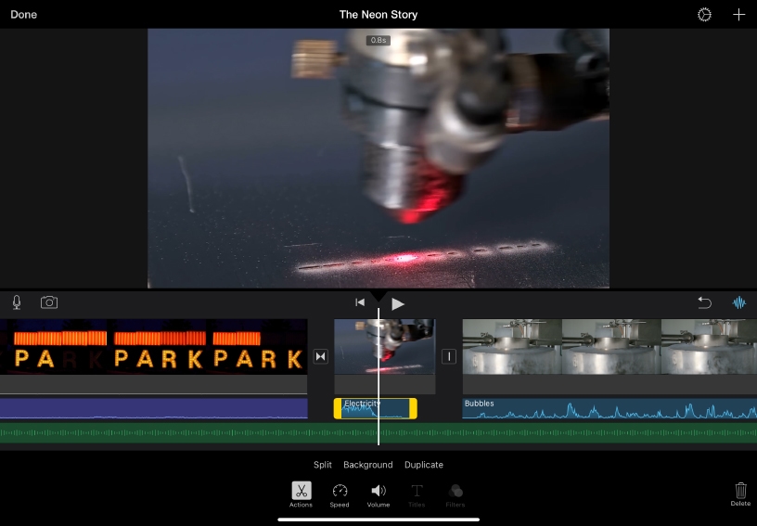This screenshot has height=526, width=757.
Task: Split the selected audio clip
Action: coord(322,465)
